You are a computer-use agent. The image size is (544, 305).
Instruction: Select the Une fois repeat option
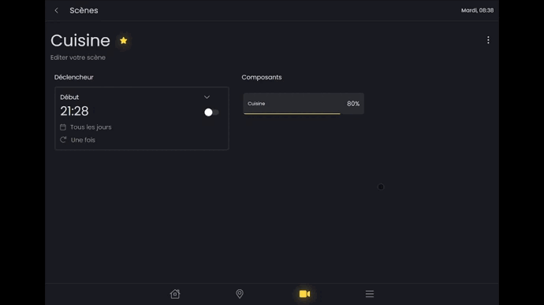[x=83, y=140]
